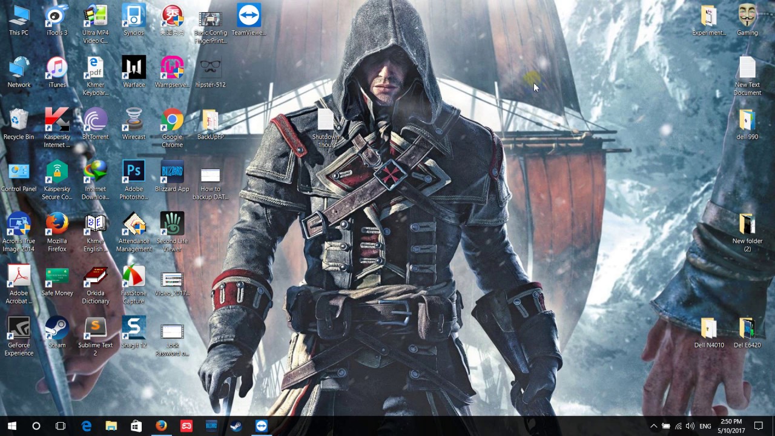Image resolution: width=775 pixels, height=436 pixels.
Task: Select the Adobe Acrobat shortcut
Action: tap(19, 285)
